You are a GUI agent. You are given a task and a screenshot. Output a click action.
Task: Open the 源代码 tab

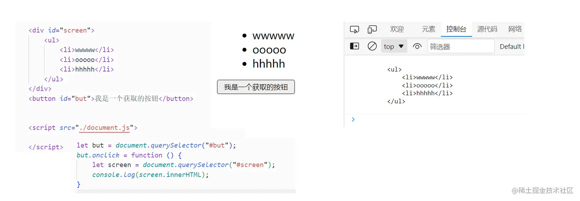[x=487, y=29]
